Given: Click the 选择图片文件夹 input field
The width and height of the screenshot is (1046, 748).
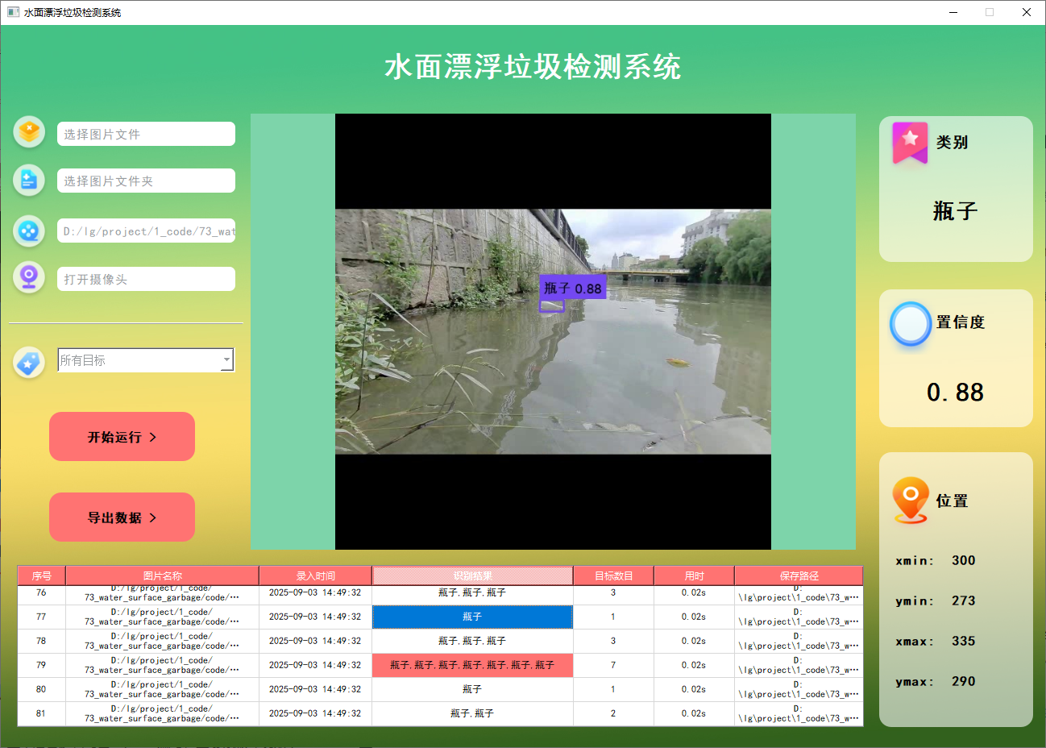Looking at the screenshot, I should pos(146,181).
